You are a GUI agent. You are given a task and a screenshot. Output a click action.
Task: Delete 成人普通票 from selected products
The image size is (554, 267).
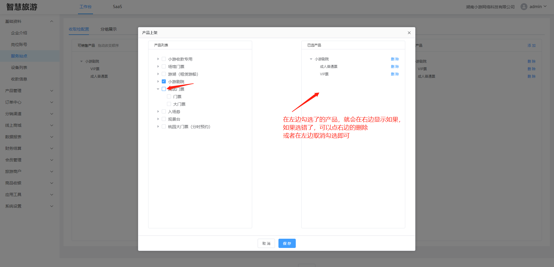(x=395, y=66)
